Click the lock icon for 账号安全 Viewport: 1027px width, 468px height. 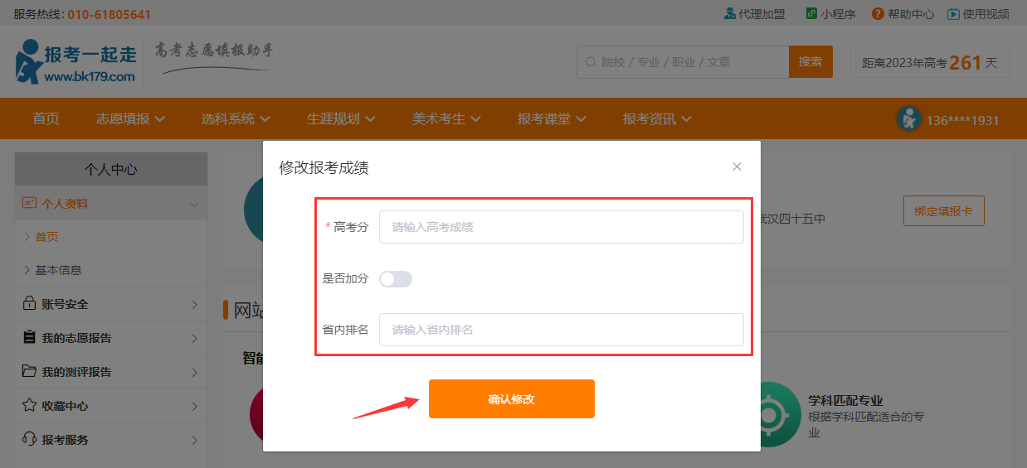tap(29, 304)
